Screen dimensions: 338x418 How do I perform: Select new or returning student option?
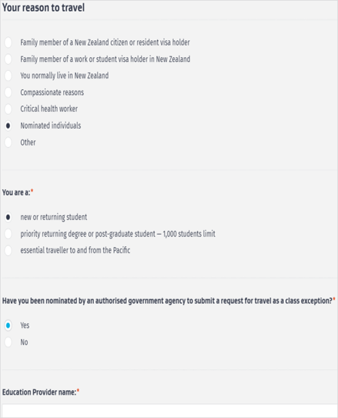[8, 217]
